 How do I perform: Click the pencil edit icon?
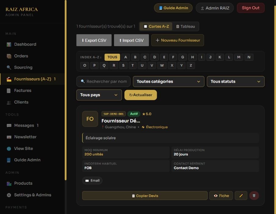[241, 196]
